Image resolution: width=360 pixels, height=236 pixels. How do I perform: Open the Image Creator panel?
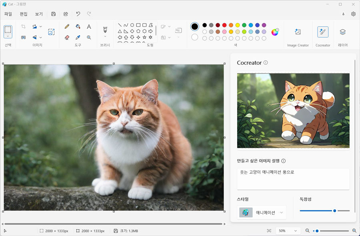[298, 35]
